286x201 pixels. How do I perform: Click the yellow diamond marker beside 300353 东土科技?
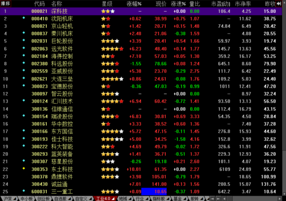pyautogui.click(x=24, y=168)
